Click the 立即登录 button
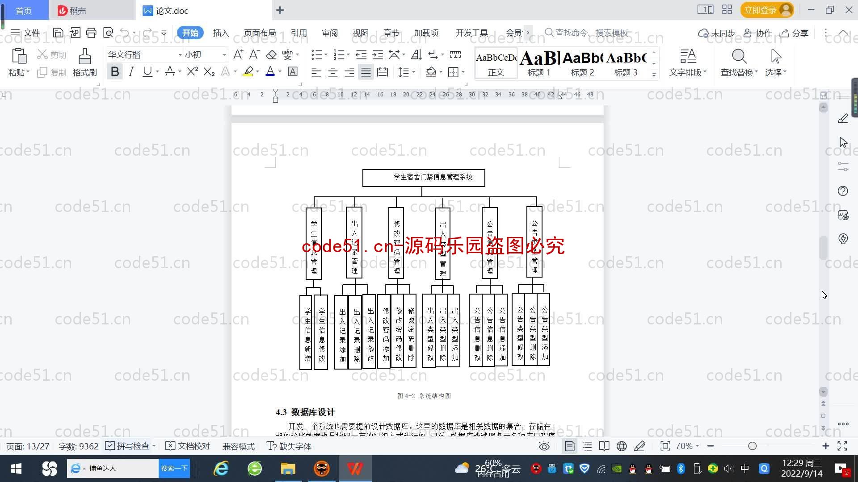The height and width of the screenshot is (482, 858). [766, 10]
